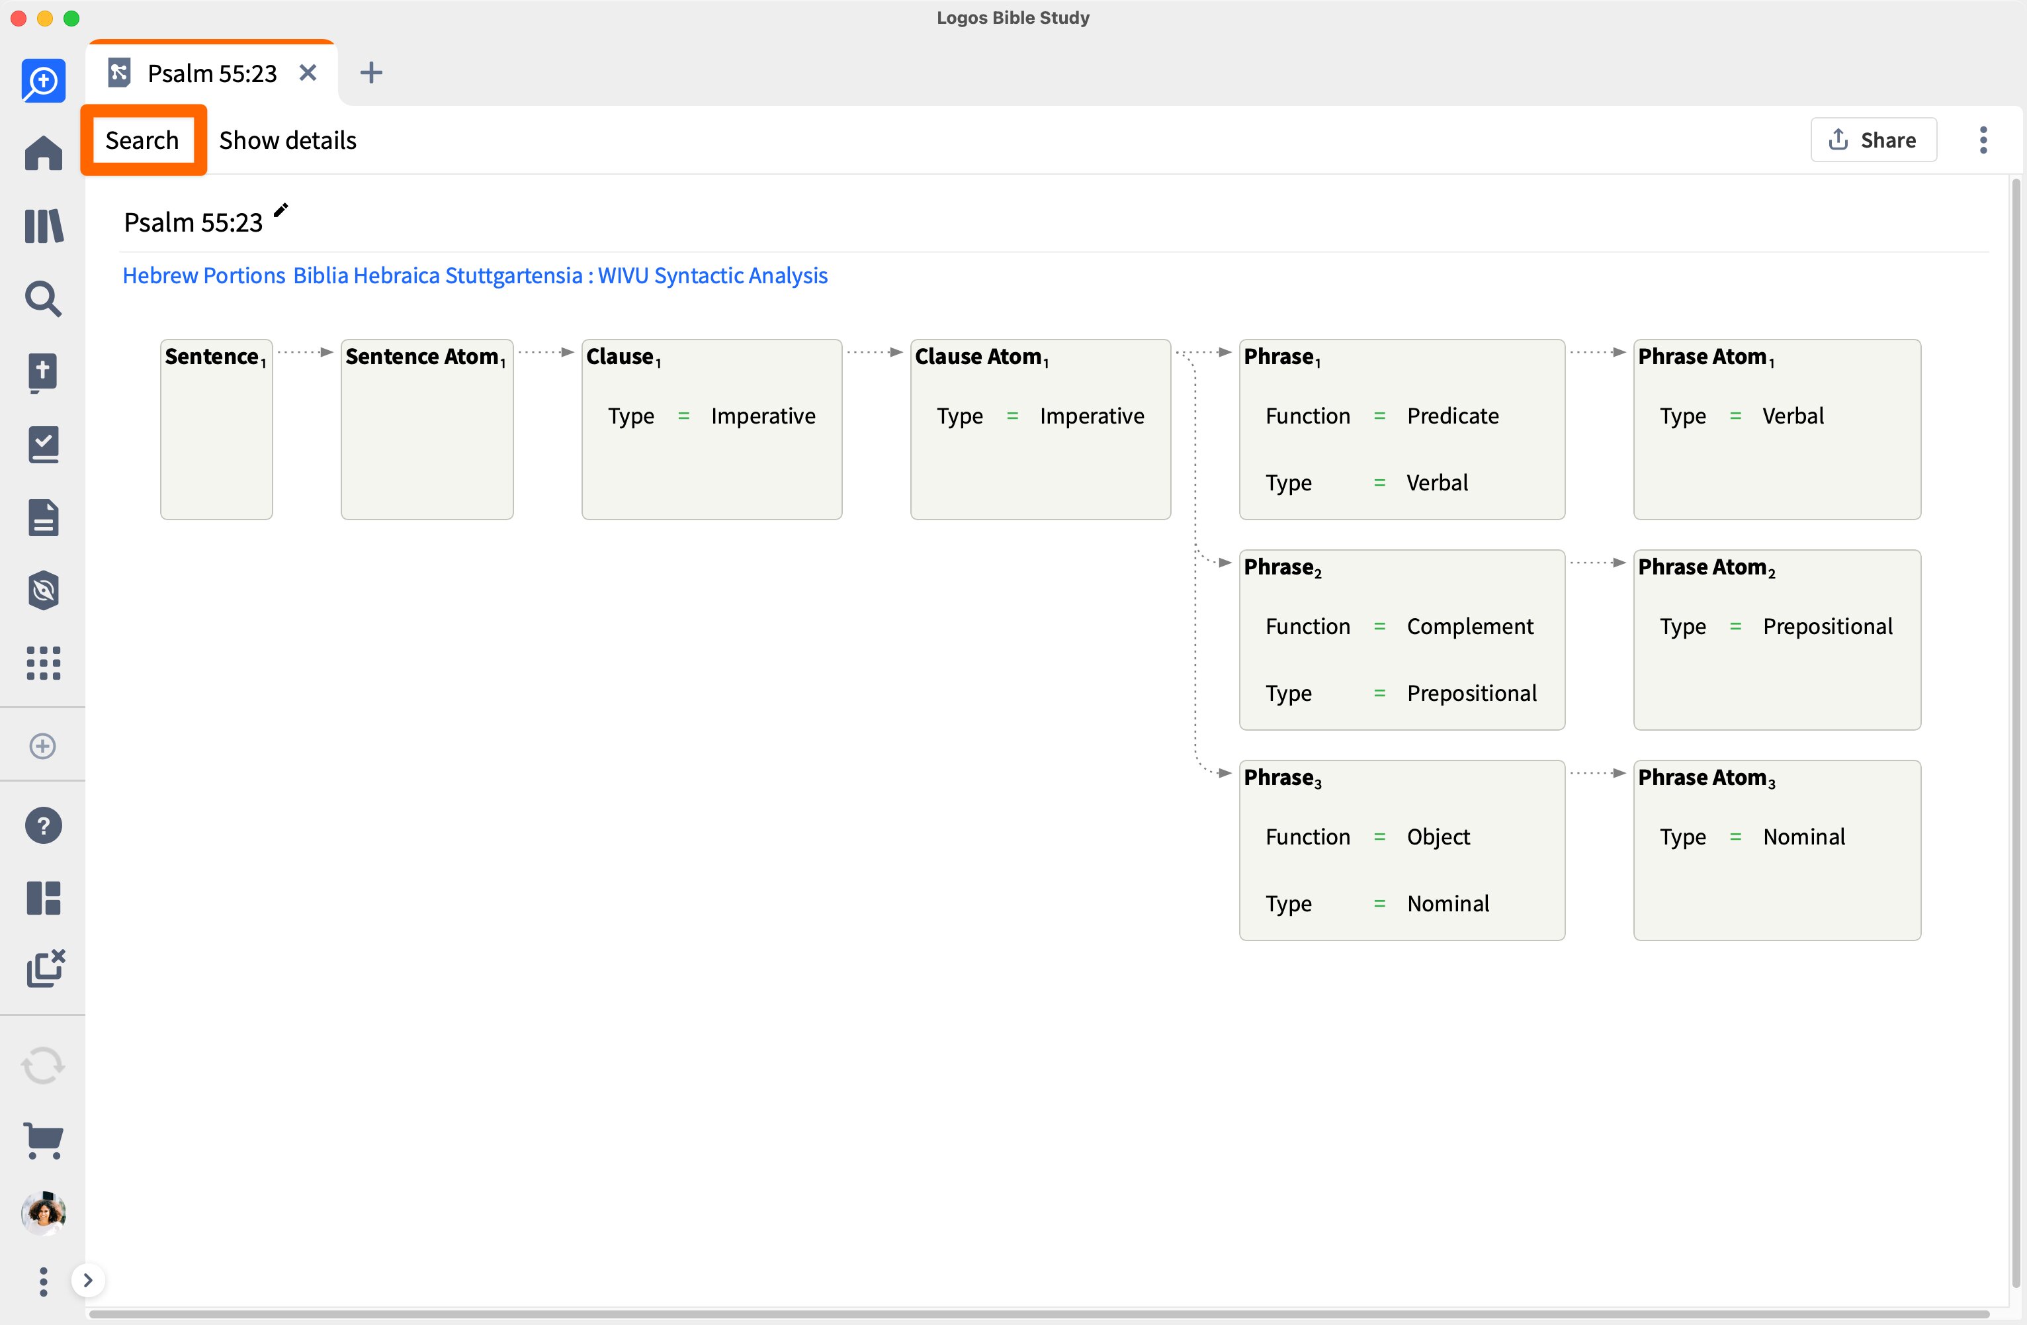Click the vertical scrollbar on right
2027x1325 pixels.
(x=2016, y=733)
